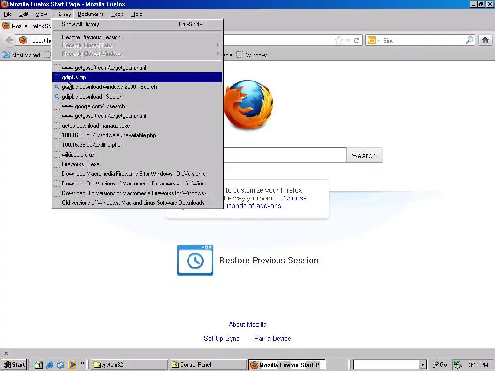Viewport: 495px width, 371px height.
Task: Reload the page with the refresh icon
Action: (x=356, y=40)
